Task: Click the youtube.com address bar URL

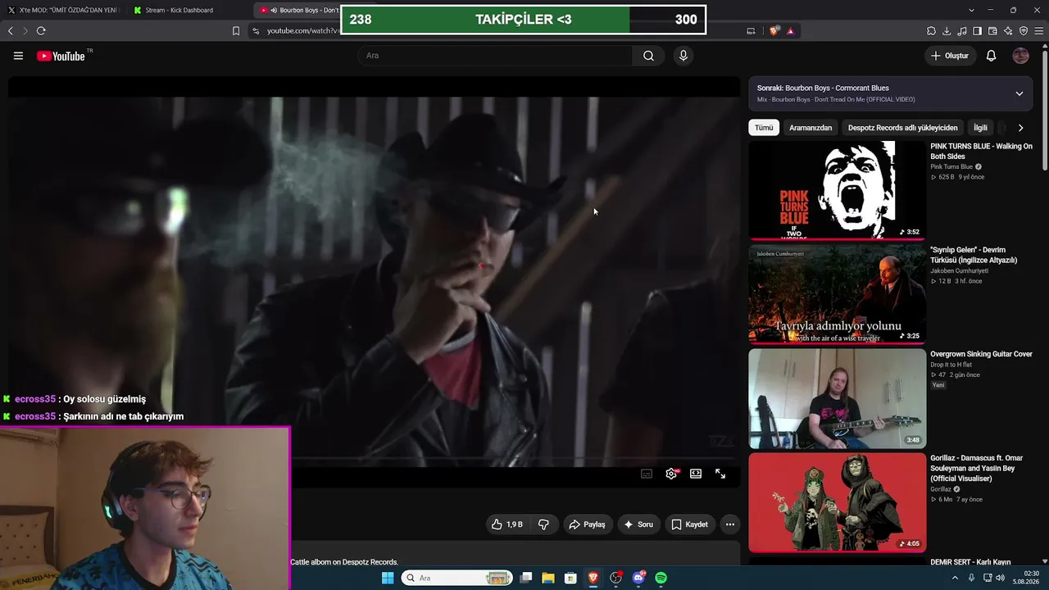Action: (302, 31)
